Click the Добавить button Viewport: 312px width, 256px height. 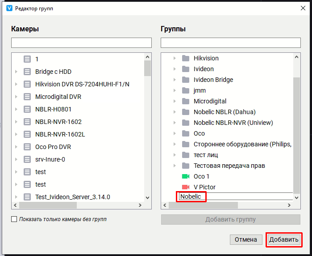click(284, 239)
